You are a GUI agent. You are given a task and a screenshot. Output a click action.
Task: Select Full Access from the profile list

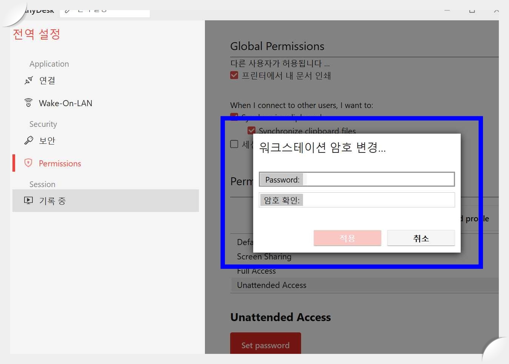click(256, 271)
